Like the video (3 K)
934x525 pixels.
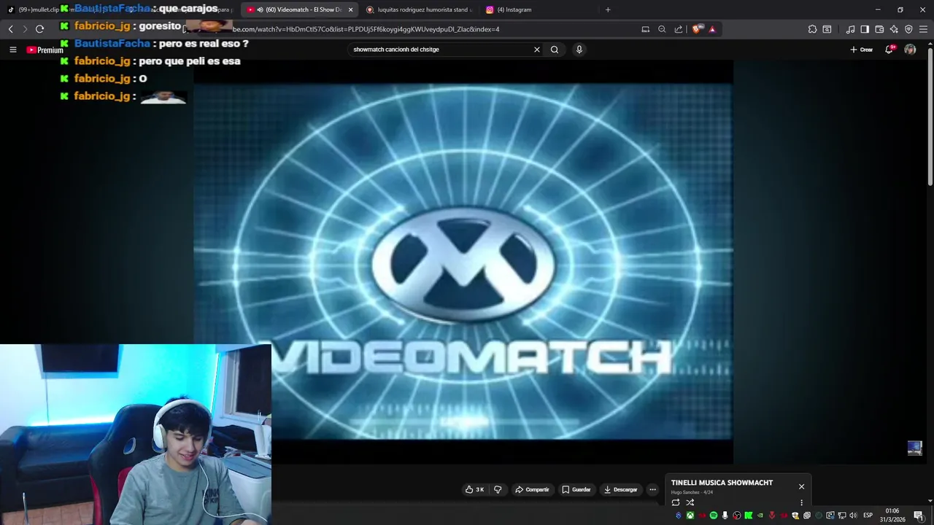474,489
